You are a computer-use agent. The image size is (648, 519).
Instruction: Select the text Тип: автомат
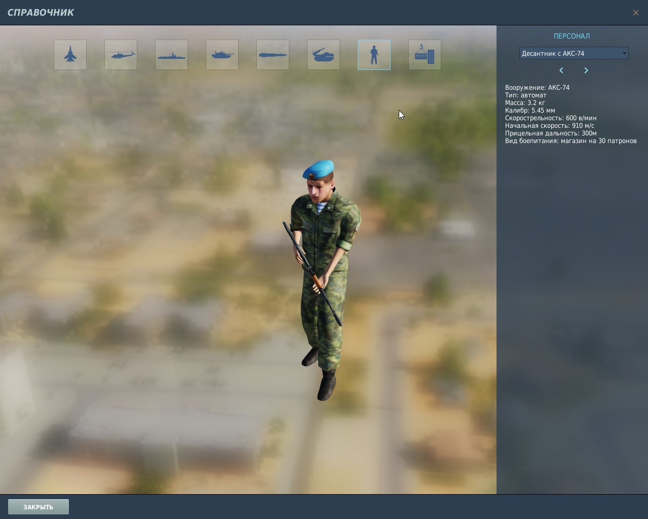click(525, 95)
